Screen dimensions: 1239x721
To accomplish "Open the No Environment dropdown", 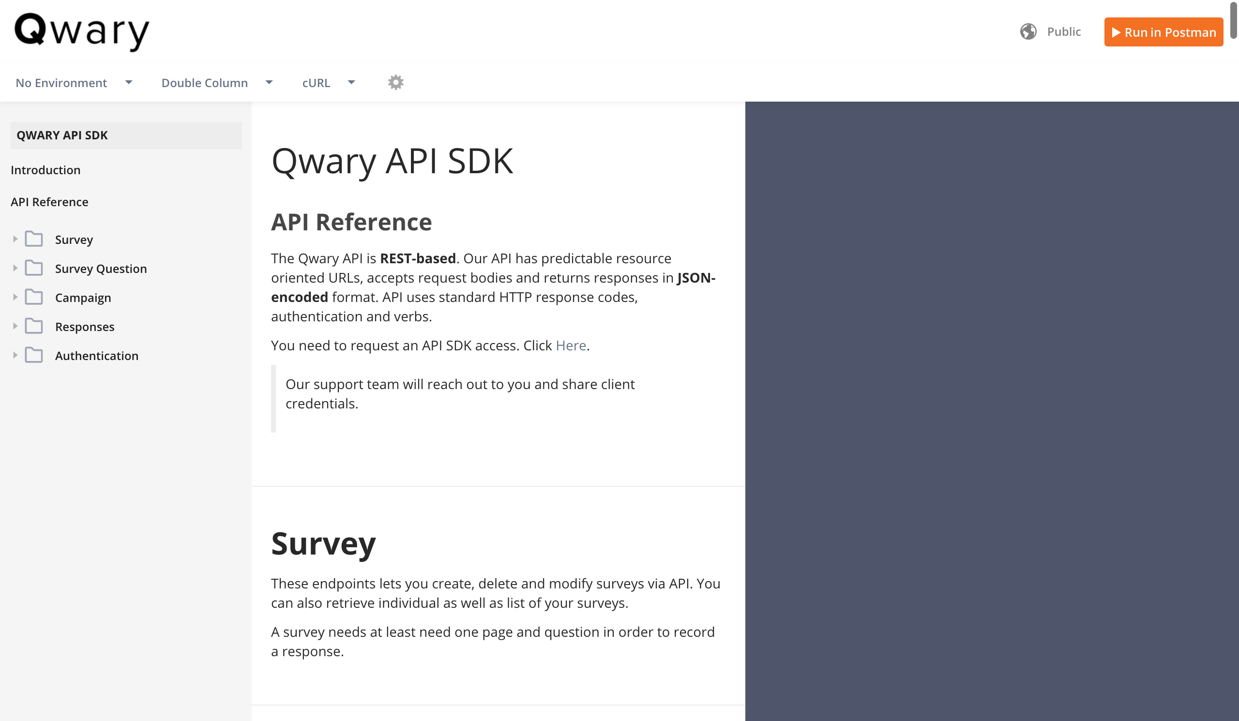I will (x=74, y=83).
